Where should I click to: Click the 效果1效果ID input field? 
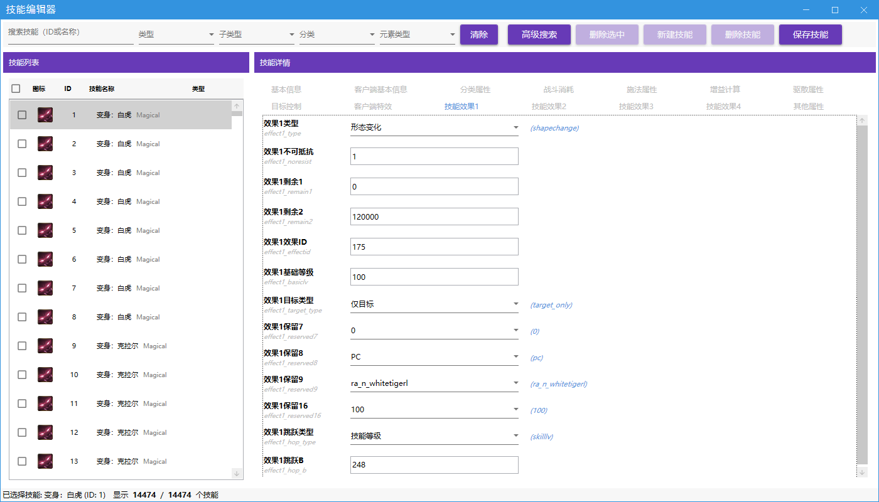click(434, 247)
